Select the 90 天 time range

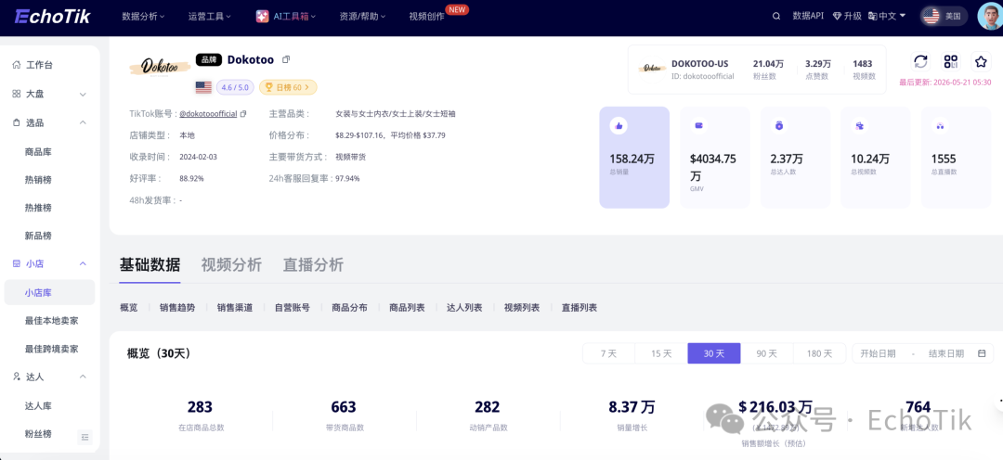[x=766, y=353]
